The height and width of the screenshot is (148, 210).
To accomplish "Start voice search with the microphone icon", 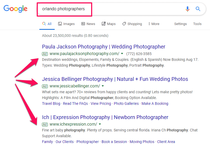I will [188, 9].
